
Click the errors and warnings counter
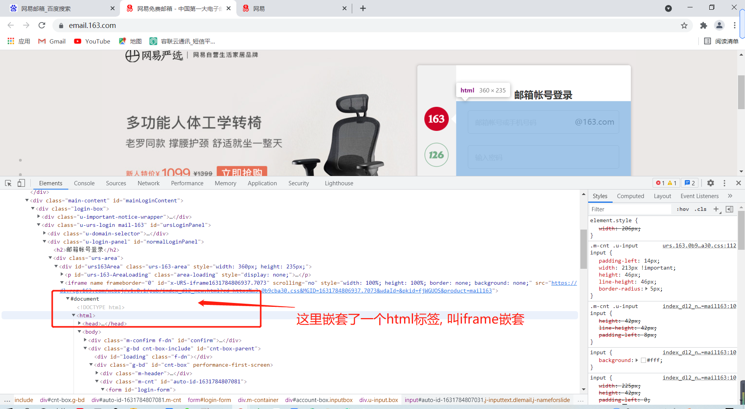666,183
